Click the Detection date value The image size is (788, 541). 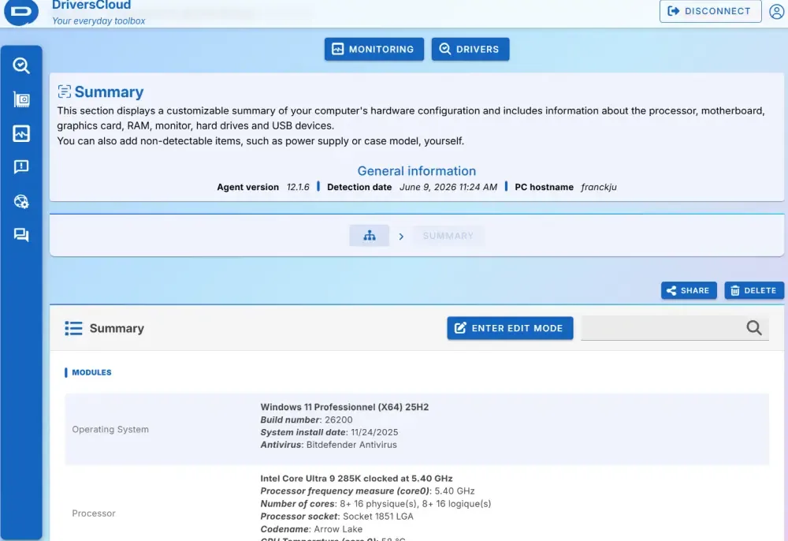click(x=448, y=187)
